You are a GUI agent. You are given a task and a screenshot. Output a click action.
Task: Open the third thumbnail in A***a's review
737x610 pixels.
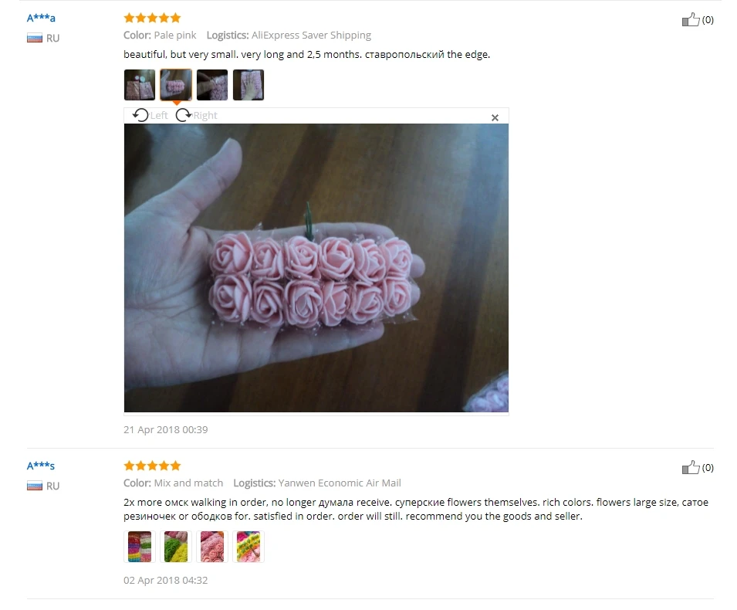click(212, 85)
